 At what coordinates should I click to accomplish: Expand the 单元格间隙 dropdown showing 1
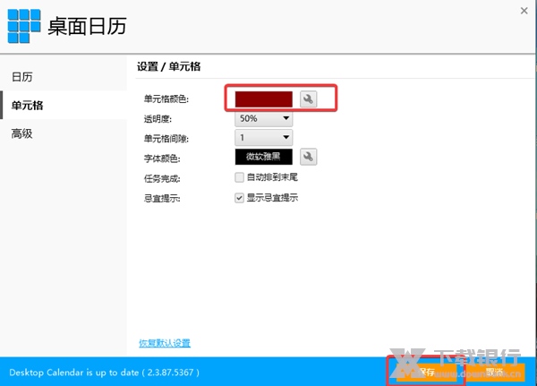pos(264,137)
